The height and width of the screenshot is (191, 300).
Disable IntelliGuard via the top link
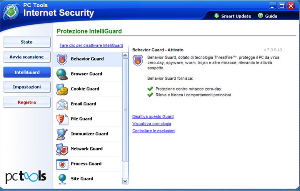pos(91,46)
